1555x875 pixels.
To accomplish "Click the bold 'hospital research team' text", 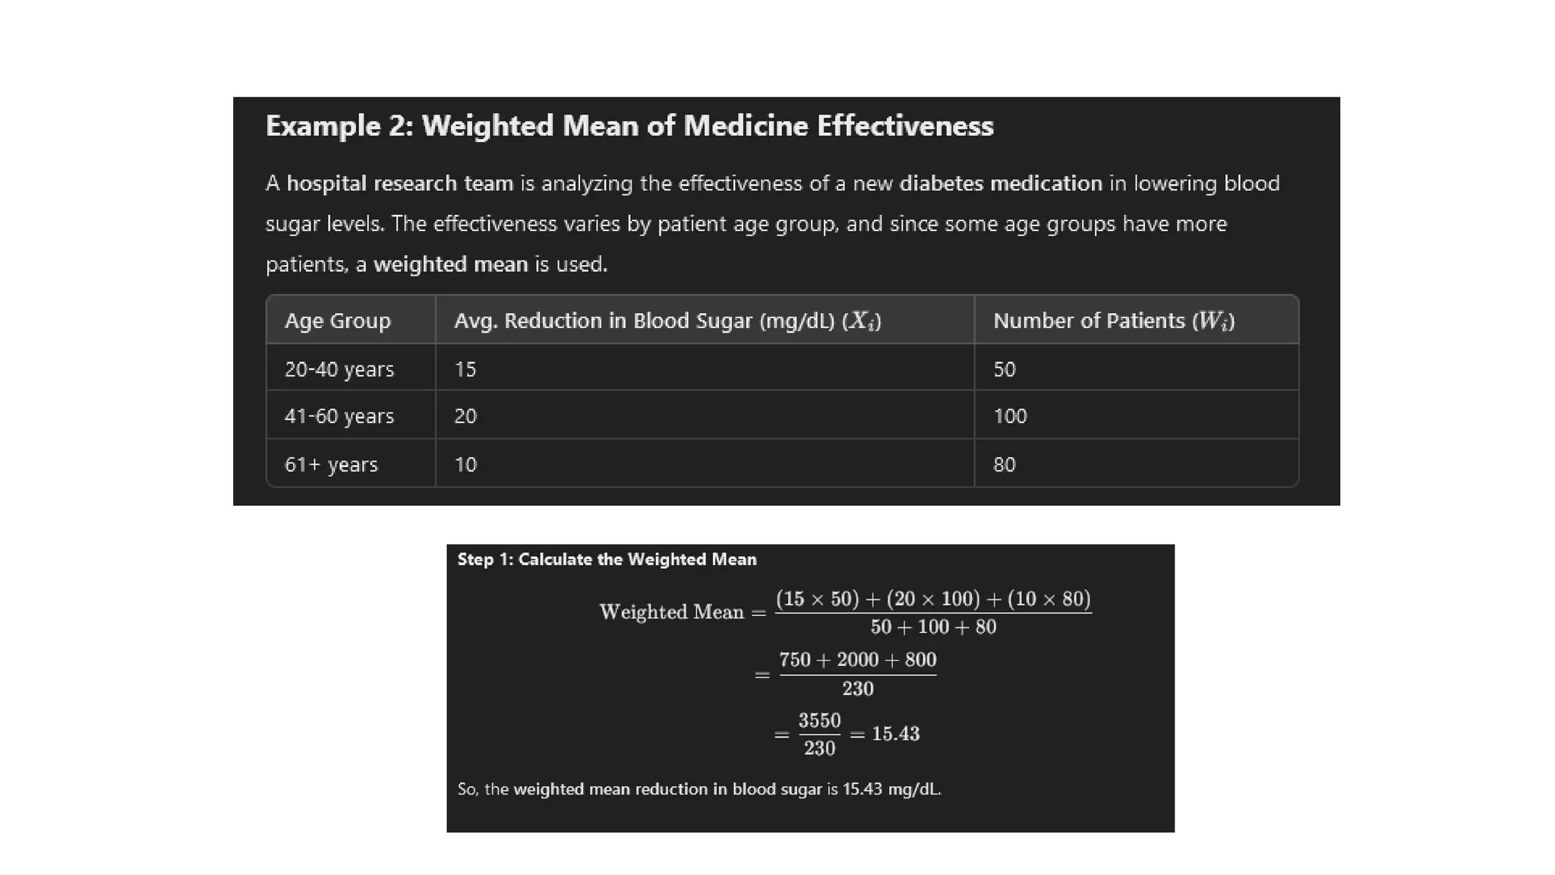I will click(x=399, y=184).
